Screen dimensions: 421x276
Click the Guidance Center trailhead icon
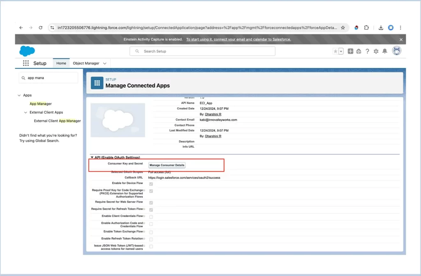click(x=359, y=51)
